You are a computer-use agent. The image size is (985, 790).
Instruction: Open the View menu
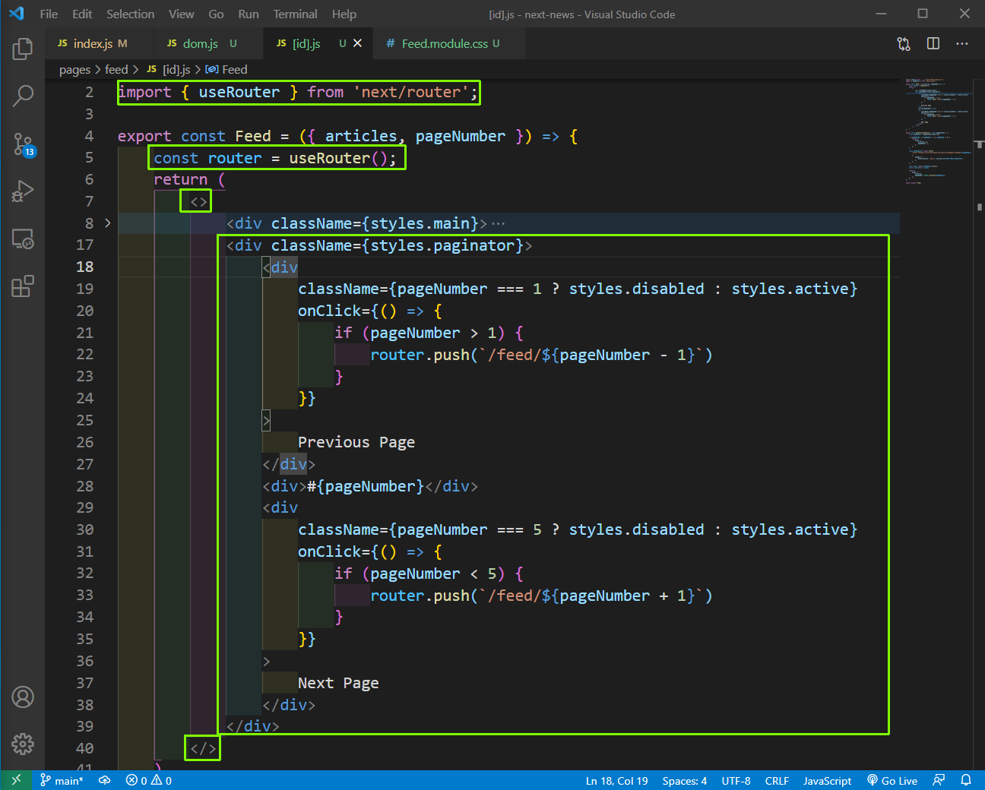click(181, 14)
